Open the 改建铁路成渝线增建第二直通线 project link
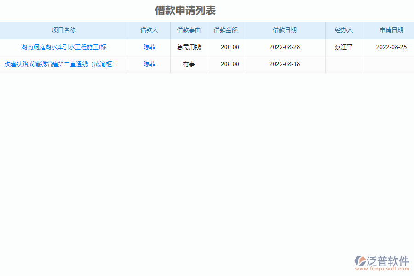The image size is (414, 276). [64, 64]
